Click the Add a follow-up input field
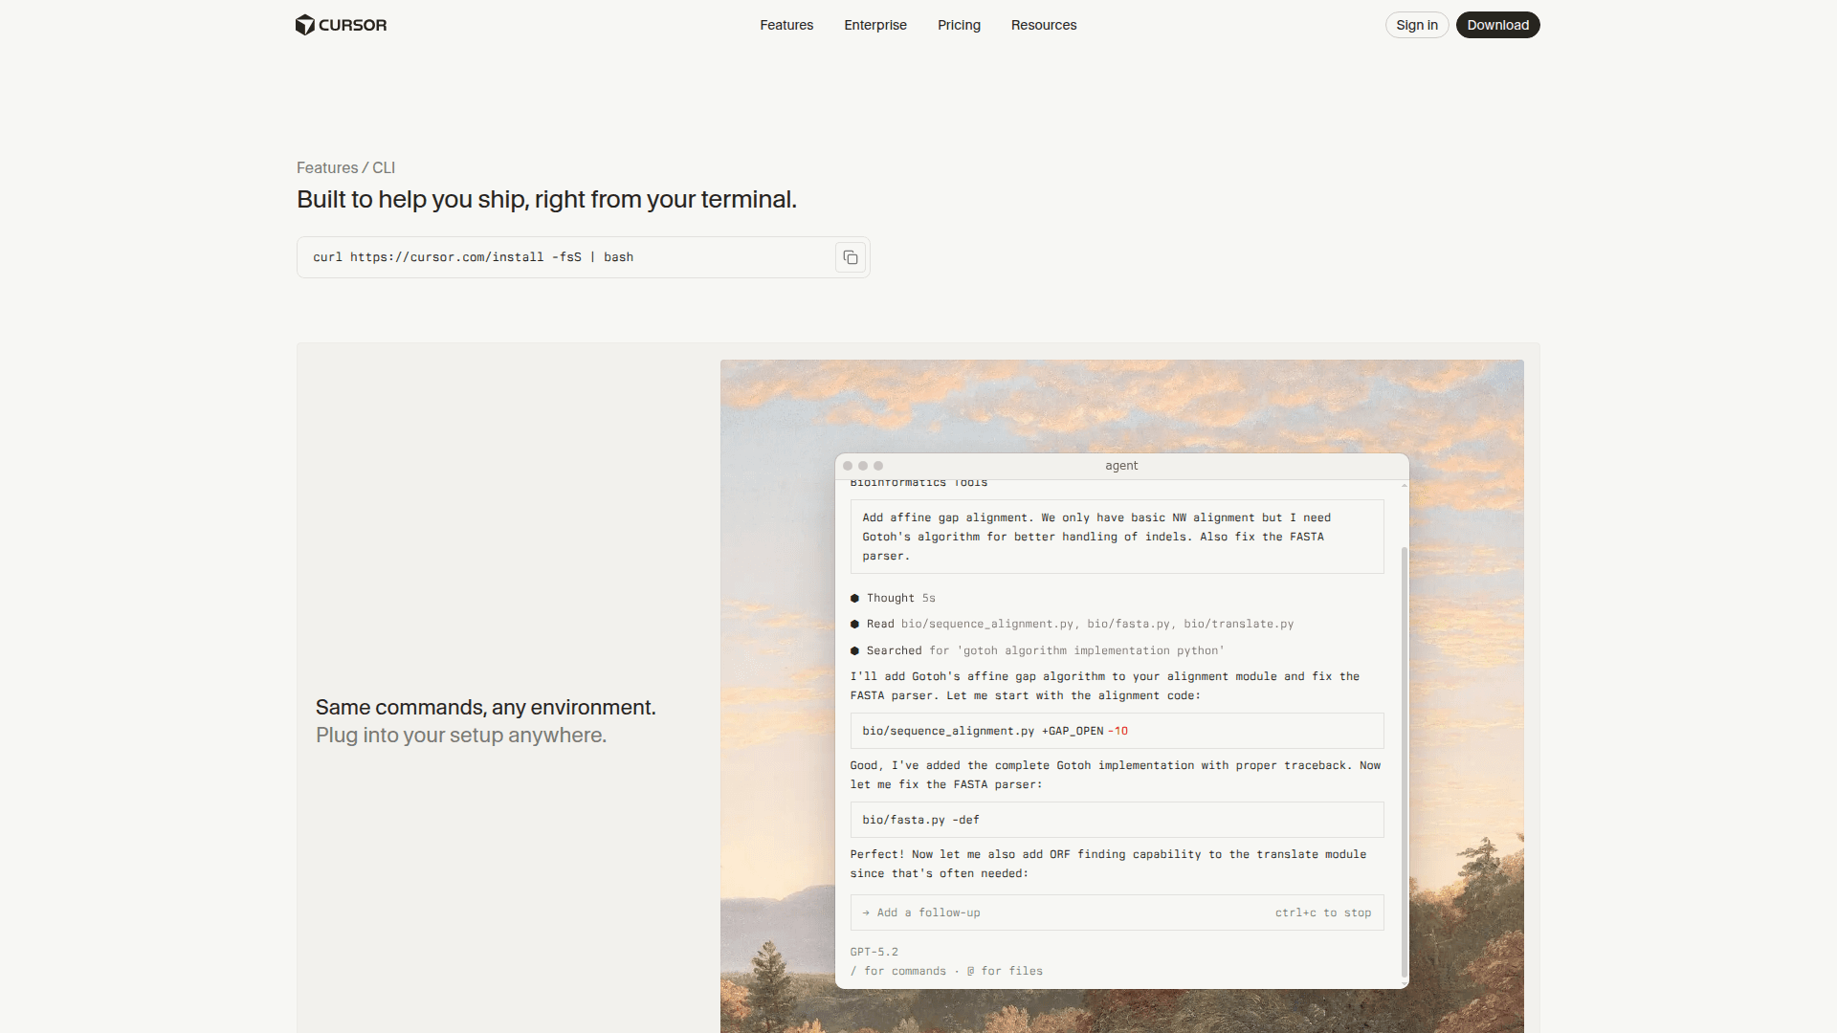Screen dimensions: 1837x1033 [x=1052, y=912]
